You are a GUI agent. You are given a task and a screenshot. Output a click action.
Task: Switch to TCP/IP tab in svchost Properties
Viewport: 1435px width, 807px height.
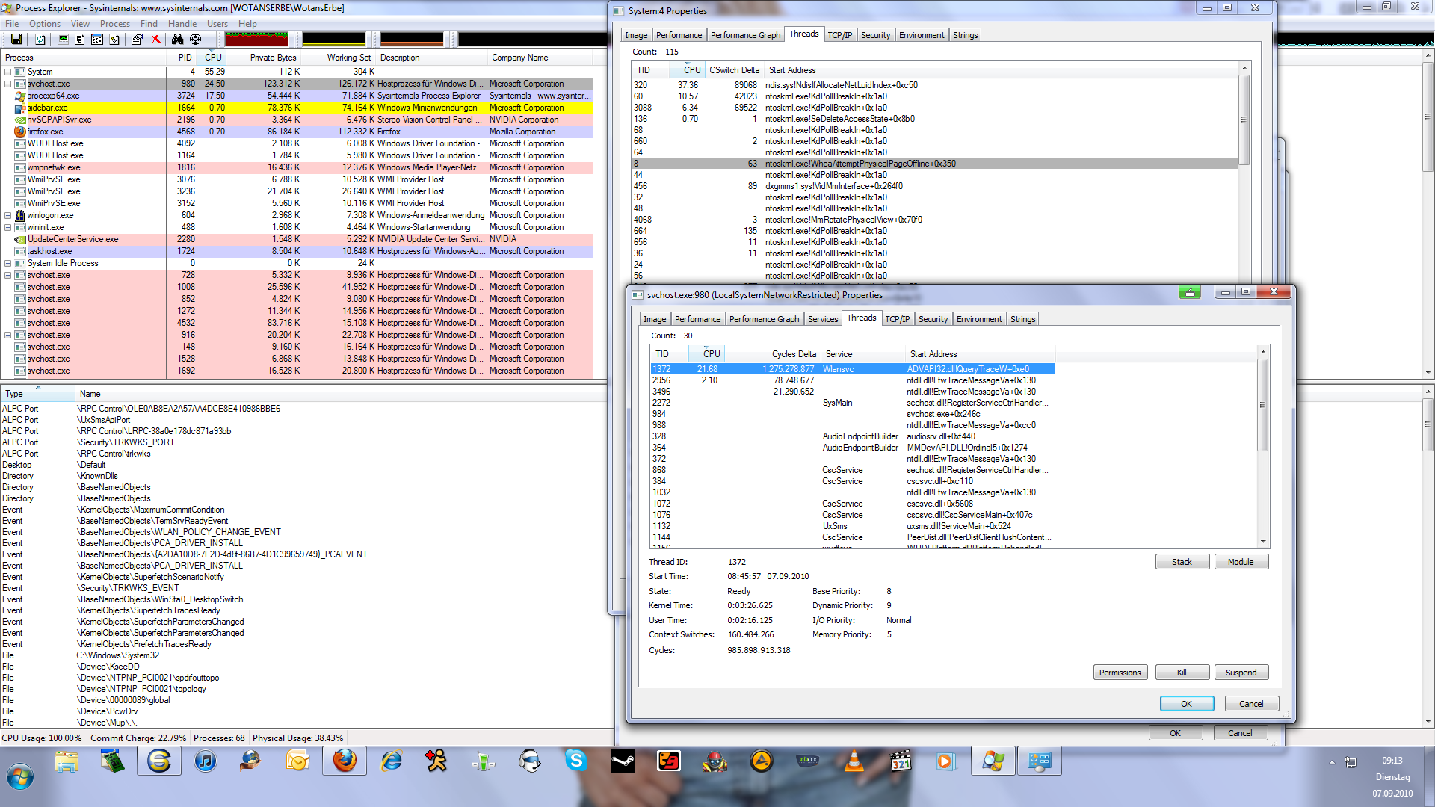(x=897, y=319)
